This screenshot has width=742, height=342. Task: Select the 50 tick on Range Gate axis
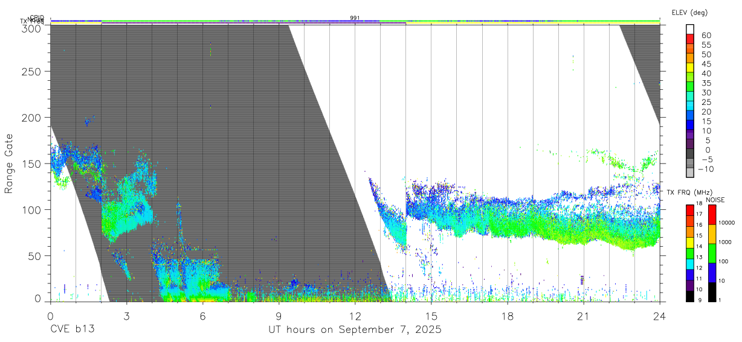coord(34,256)
